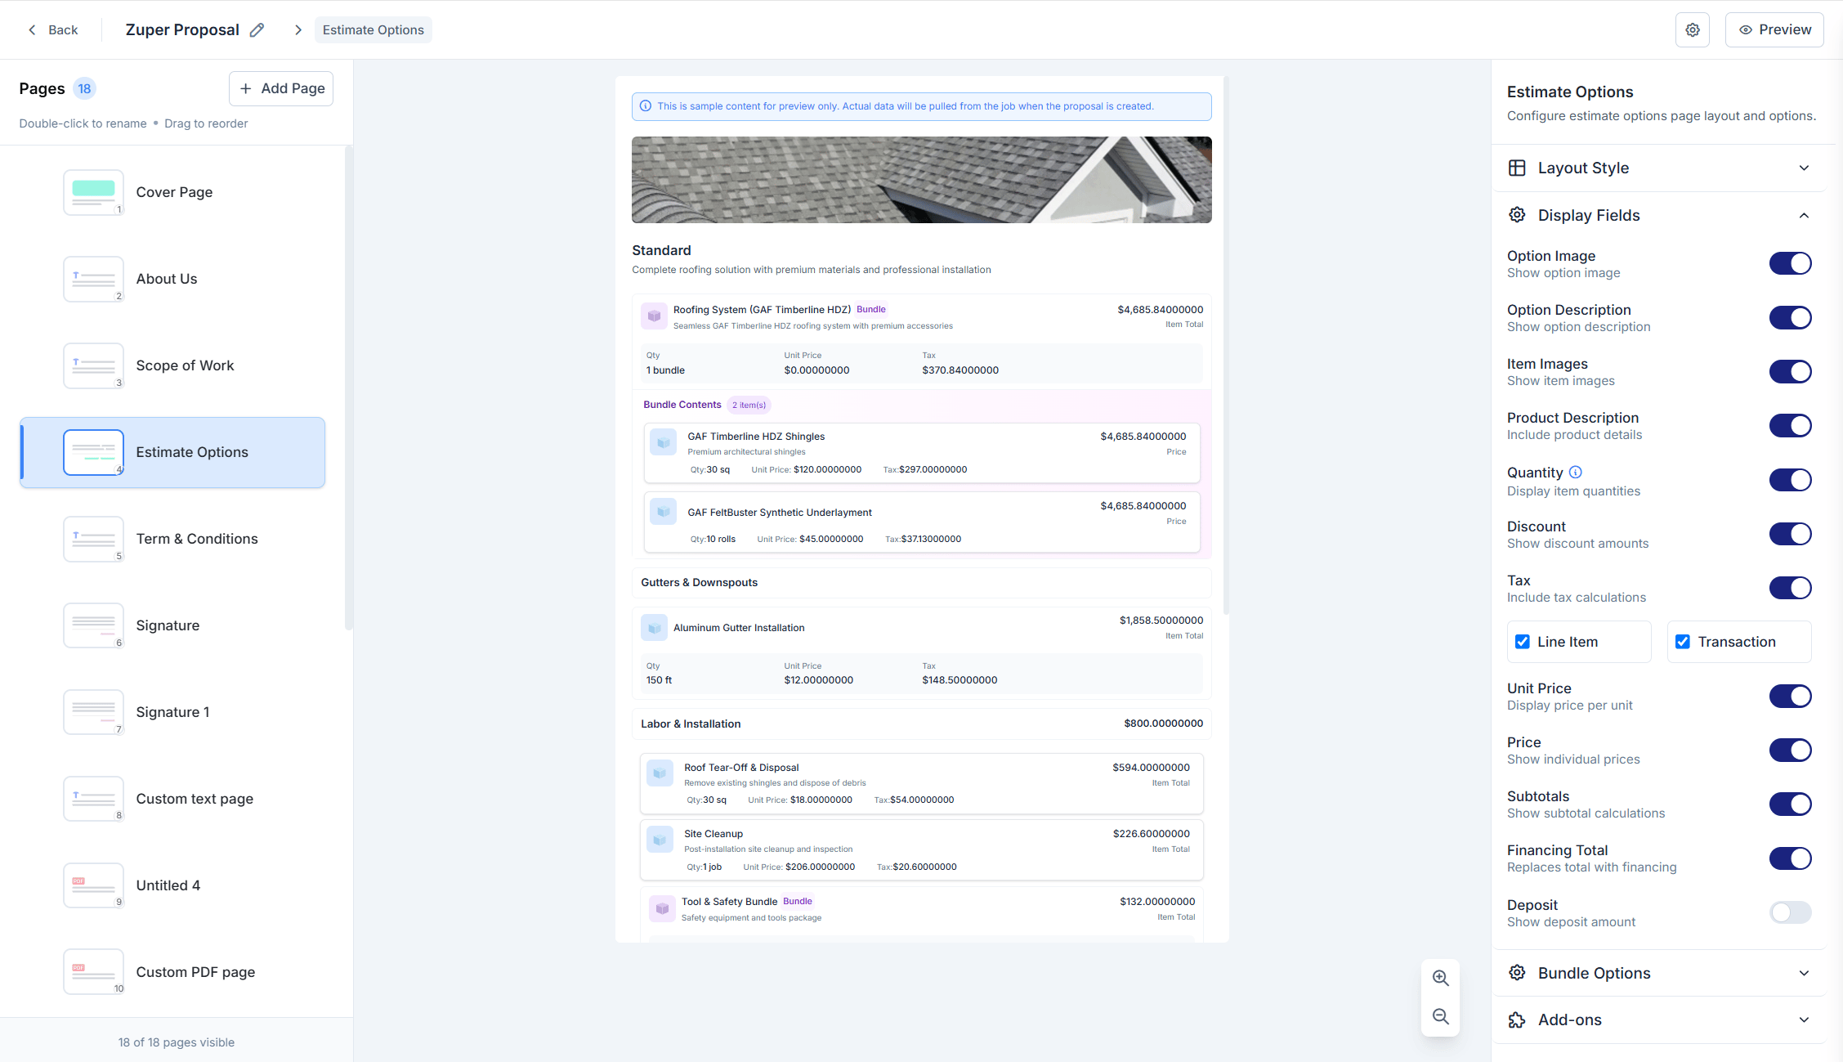
Task: Click the pencil icon to rename Zuper Proposal
Action: point(257,30)
